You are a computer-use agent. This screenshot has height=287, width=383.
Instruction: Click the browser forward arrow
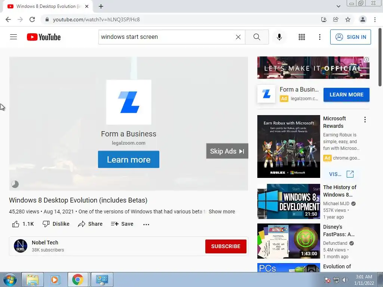(x=20, y=19)
